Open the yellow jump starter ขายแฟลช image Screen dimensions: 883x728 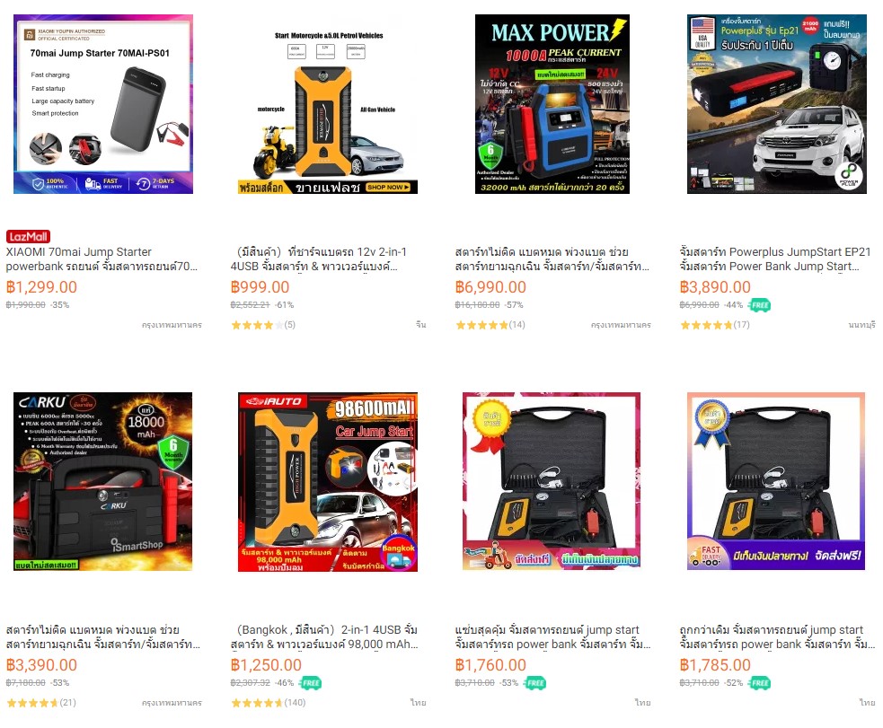[328, 104]
